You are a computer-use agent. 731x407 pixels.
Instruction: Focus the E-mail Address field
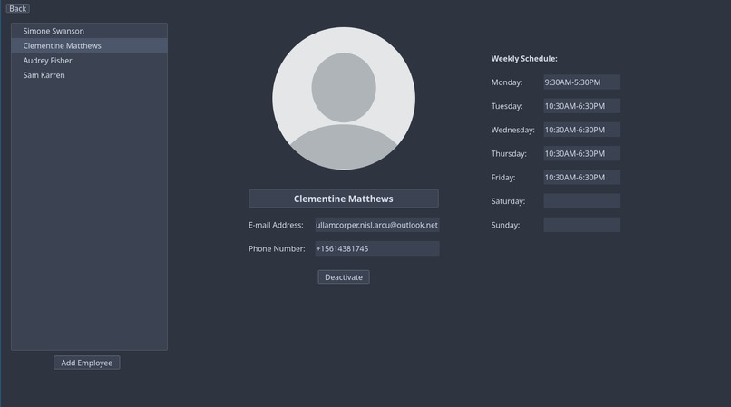coord(376,225)
